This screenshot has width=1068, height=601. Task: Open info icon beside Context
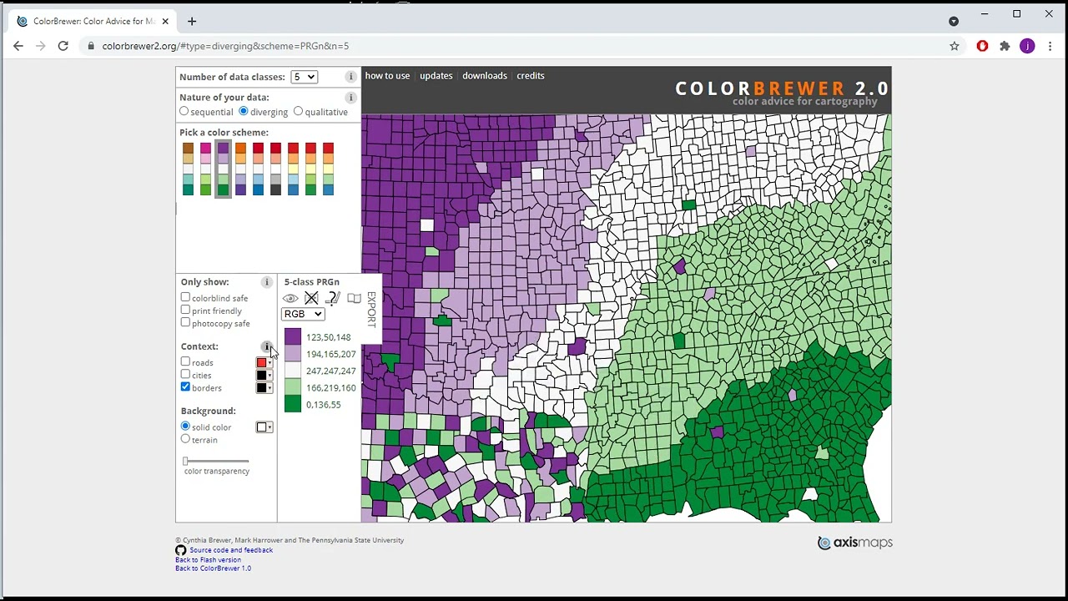point(267,346)
